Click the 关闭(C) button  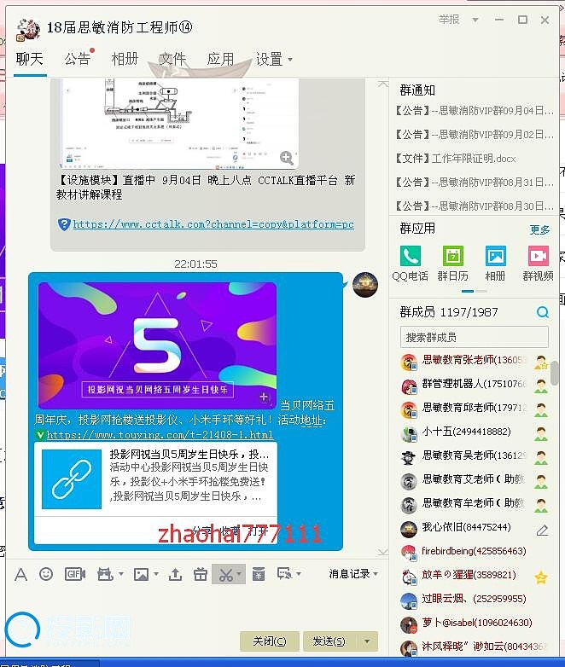[269, 641]
